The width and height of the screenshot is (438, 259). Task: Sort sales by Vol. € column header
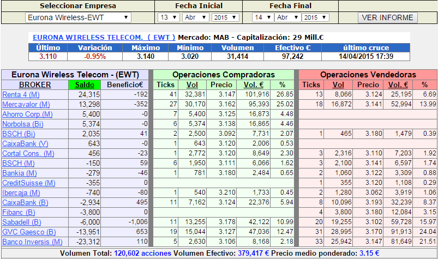[x=398, y=85]
